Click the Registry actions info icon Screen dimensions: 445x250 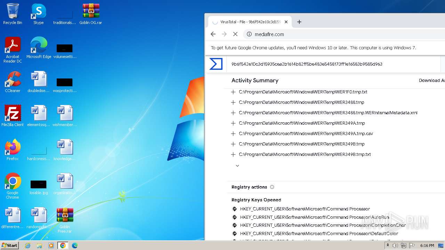pyautogui.click(x=272, y=187)
